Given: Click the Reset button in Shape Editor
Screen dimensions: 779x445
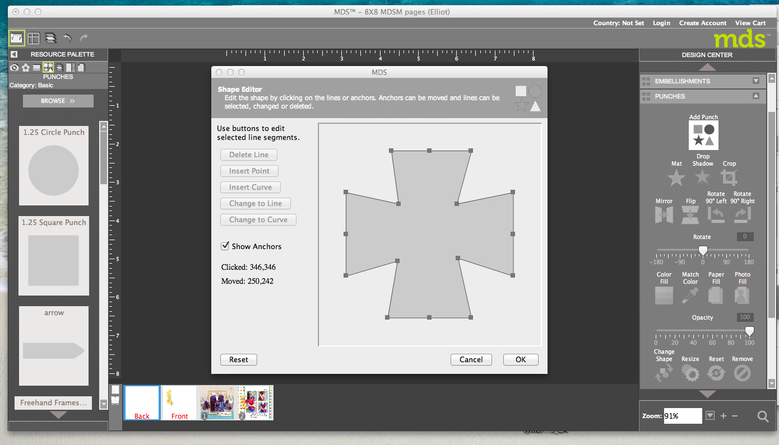Looking at the screenshot, I should coord(239,359).
